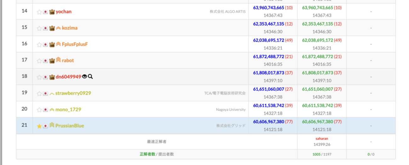Screen dimensions: 409x165
Task: Click green task score 60,606,967,380
Action: [317, 122]
